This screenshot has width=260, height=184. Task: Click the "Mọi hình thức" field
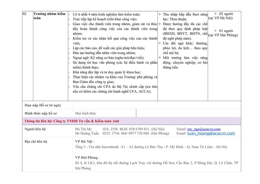click(x=86, y=113)
